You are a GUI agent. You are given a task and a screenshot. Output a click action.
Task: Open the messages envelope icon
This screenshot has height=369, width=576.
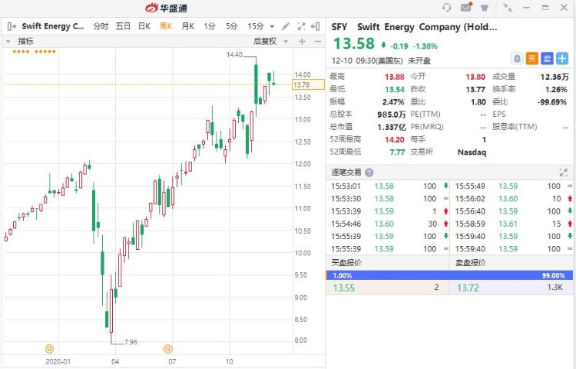click(466, 7)
